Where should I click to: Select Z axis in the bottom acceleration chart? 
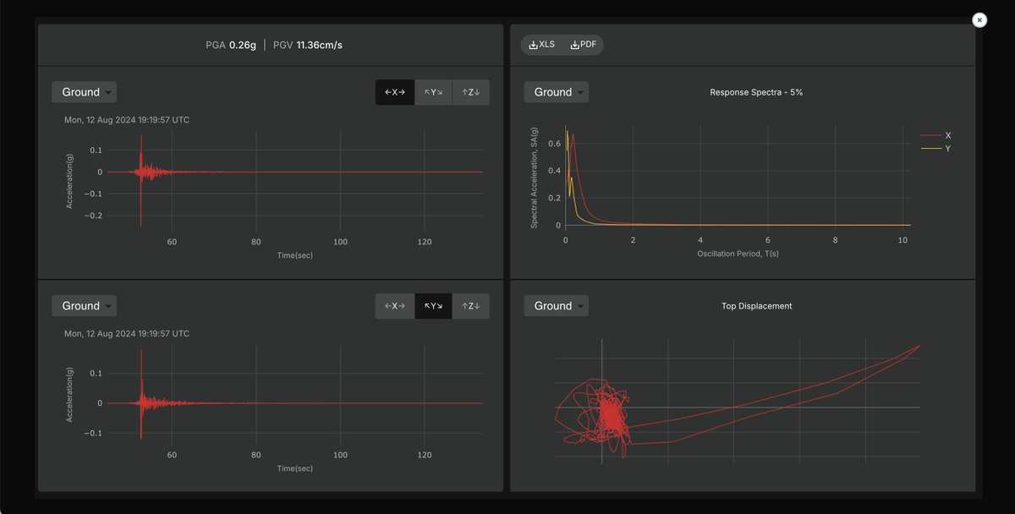click(470, 306)
